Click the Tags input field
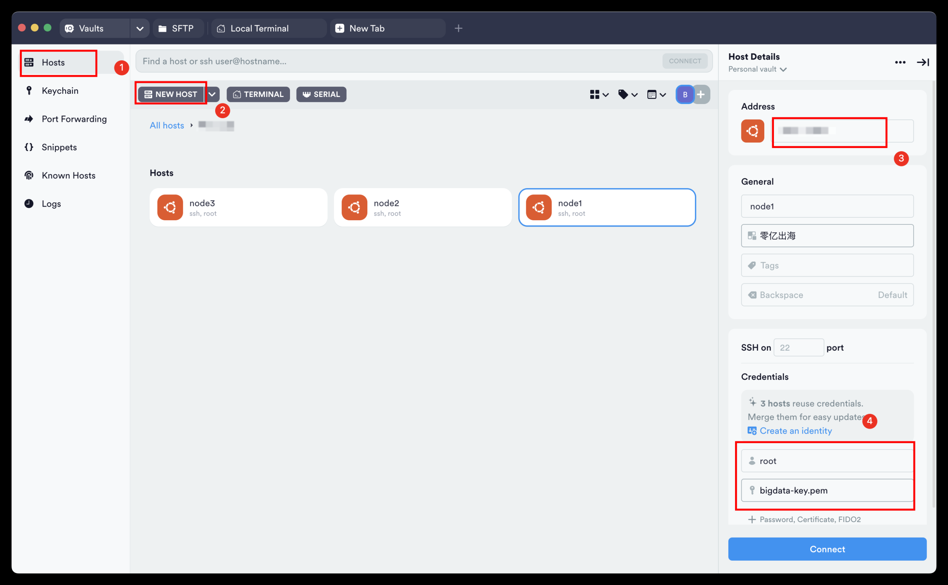Viewport: 948px width, 585px height. pos(827,265)
